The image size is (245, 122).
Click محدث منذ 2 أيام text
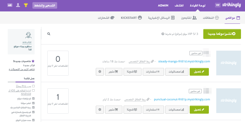[112, 99]
